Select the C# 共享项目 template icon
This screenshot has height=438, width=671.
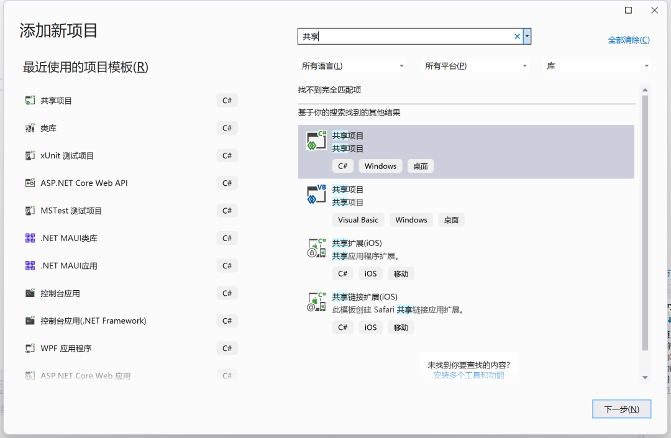pos(316,141)
